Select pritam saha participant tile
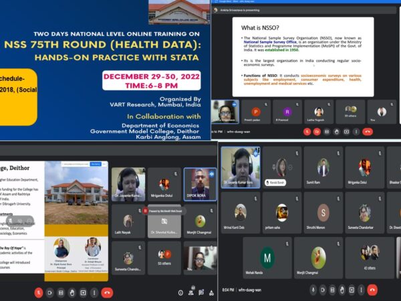 tap(282, 213)
